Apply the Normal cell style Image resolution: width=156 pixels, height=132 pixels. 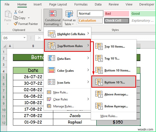[90, 13]
